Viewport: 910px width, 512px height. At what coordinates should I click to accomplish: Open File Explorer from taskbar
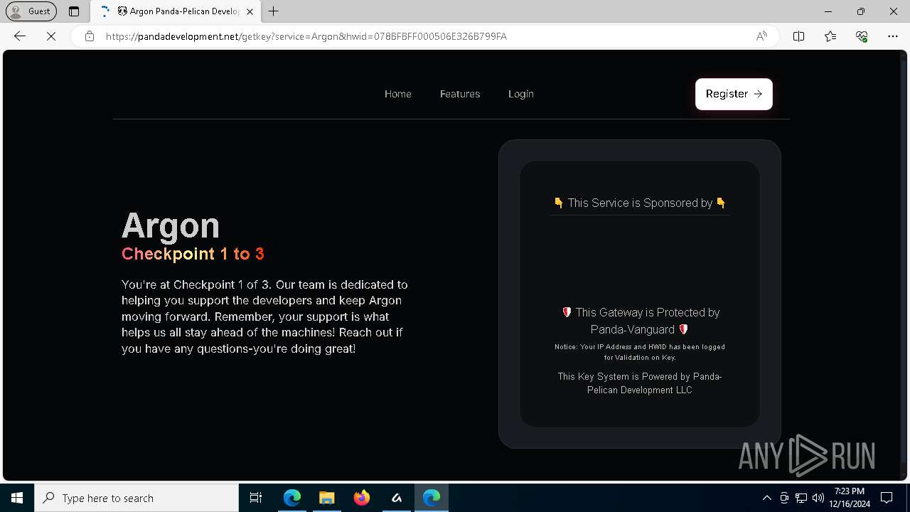point(326,498)
